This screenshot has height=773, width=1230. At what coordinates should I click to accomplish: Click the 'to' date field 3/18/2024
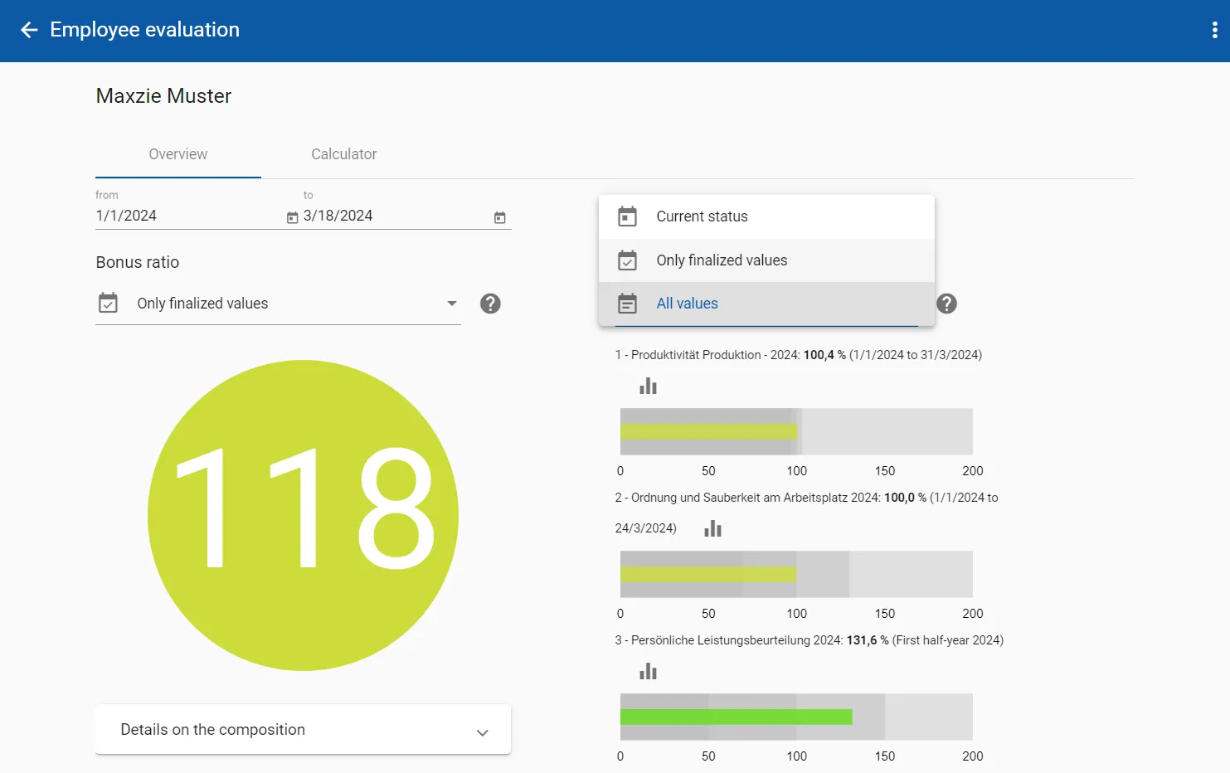click(394, 216)
